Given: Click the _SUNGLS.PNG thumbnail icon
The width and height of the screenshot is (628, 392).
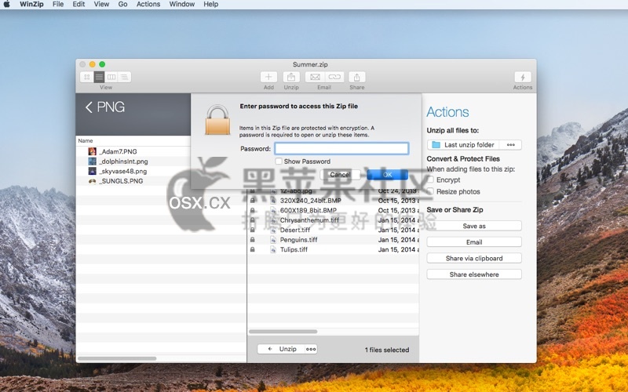Looking at the screenshot, I should coord(93,181).
